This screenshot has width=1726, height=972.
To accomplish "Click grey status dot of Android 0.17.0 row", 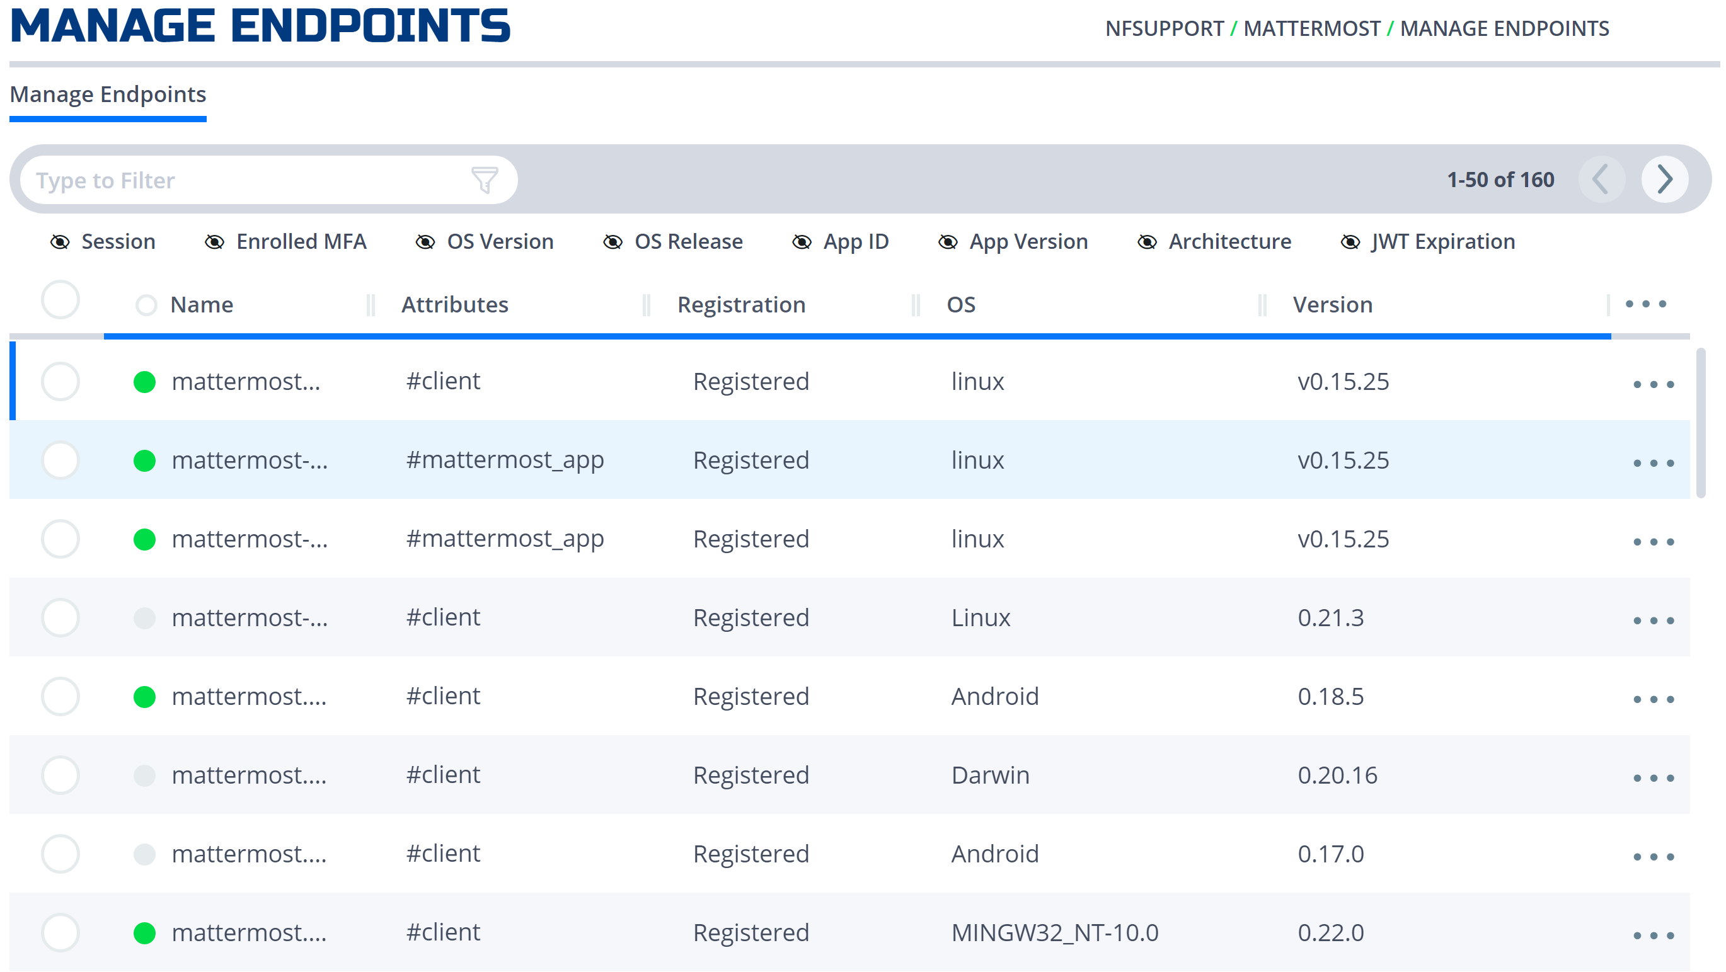I will pyautogui.click(x=144, y=854).
